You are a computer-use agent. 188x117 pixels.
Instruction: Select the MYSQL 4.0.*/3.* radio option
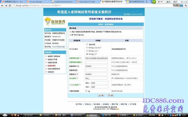pyautogui.click(x=87, y=48)
